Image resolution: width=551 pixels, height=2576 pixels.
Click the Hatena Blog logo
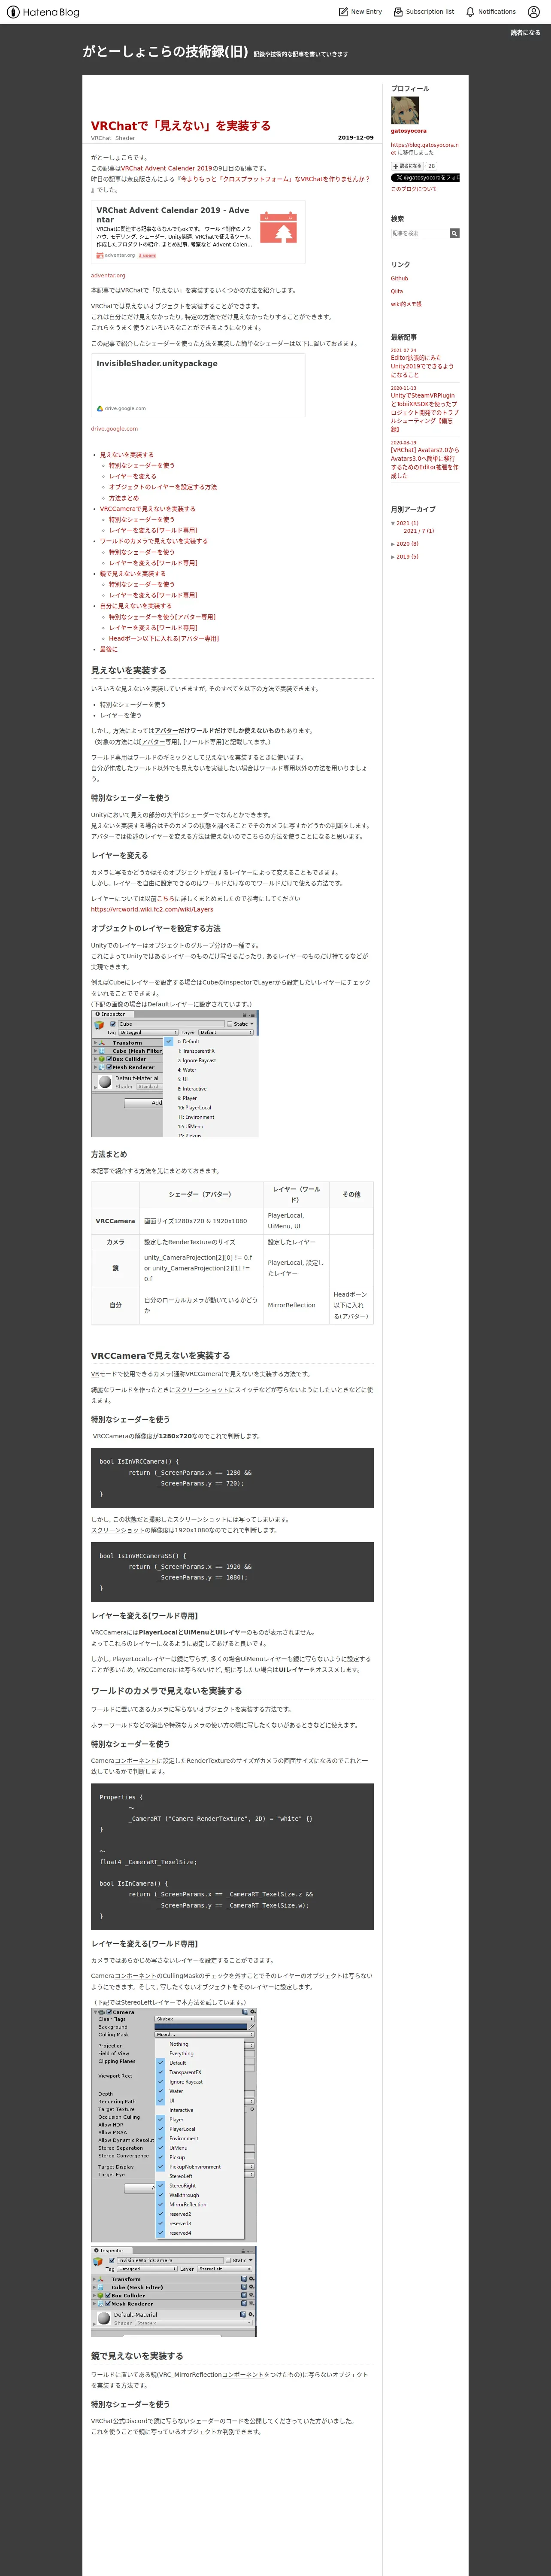(x=42, y=12)
